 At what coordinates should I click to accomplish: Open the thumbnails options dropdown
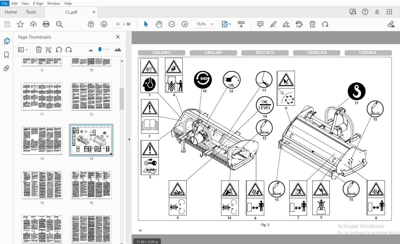pyautogui.click(x=23, y=50)
